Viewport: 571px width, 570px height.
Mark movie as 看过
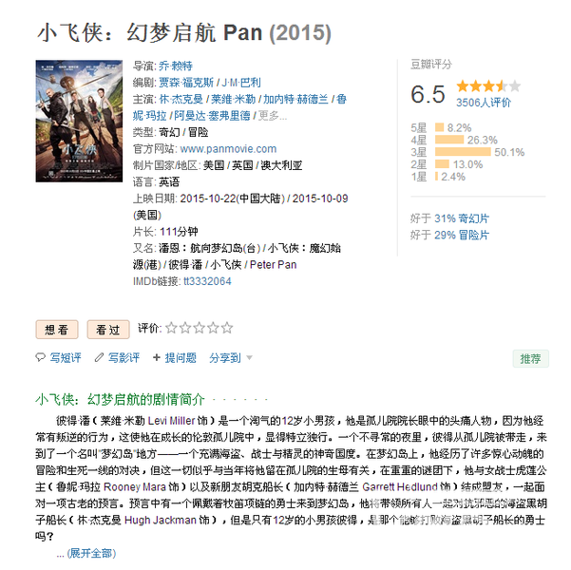click(108, 330)
